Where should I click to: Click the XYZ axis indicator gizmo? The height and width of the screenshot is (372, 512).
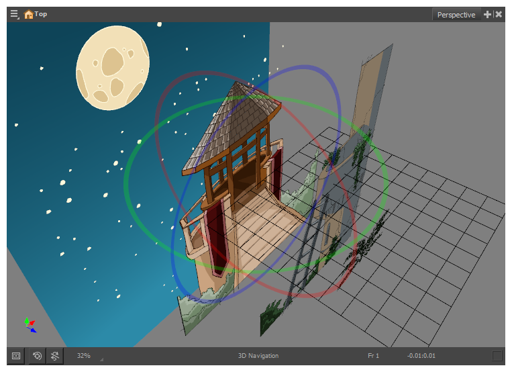tap(30, 325)
